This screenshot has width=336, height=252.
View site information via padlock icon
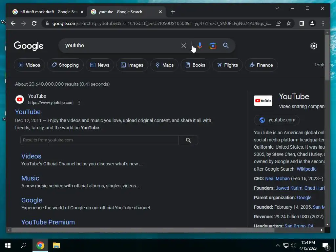pos(47,23)
